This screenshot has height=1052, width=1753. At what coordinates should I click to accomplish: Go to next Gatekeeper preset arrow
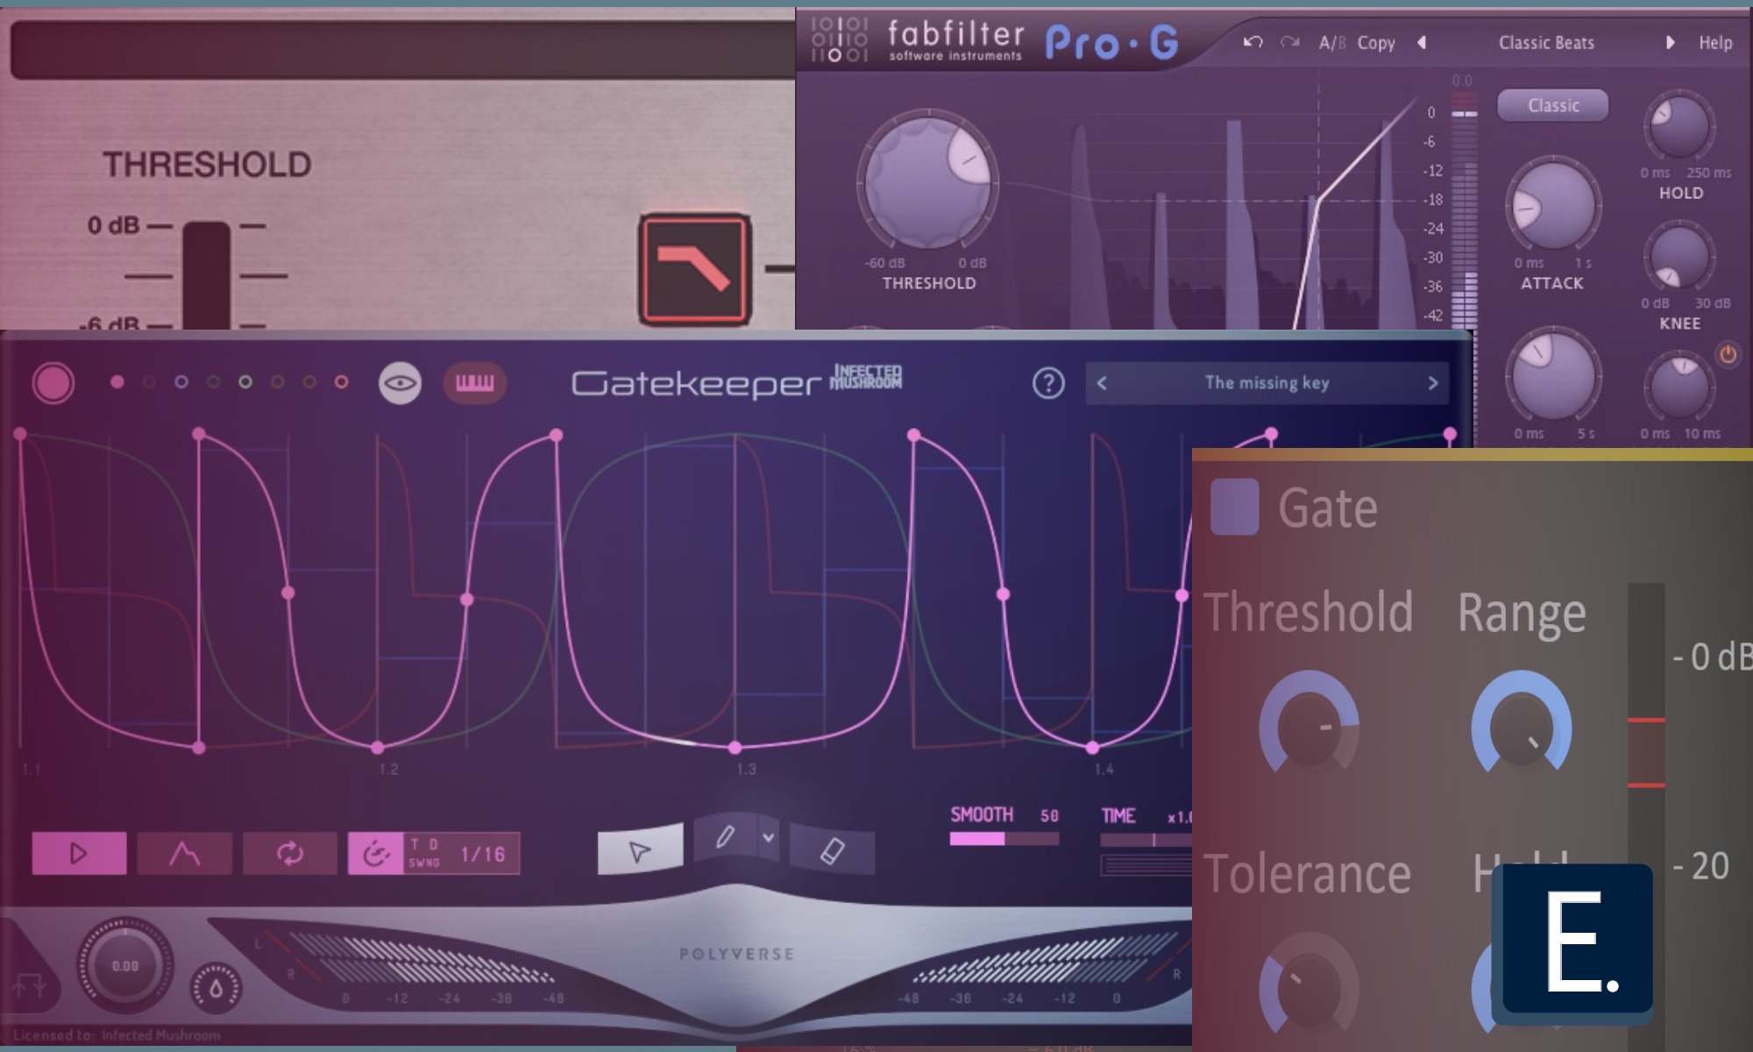[x=1433, y=383]
